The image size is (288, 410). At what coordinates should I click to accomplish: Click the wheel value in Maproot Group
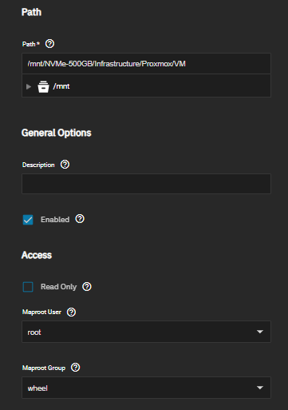[x=37, y=388]
